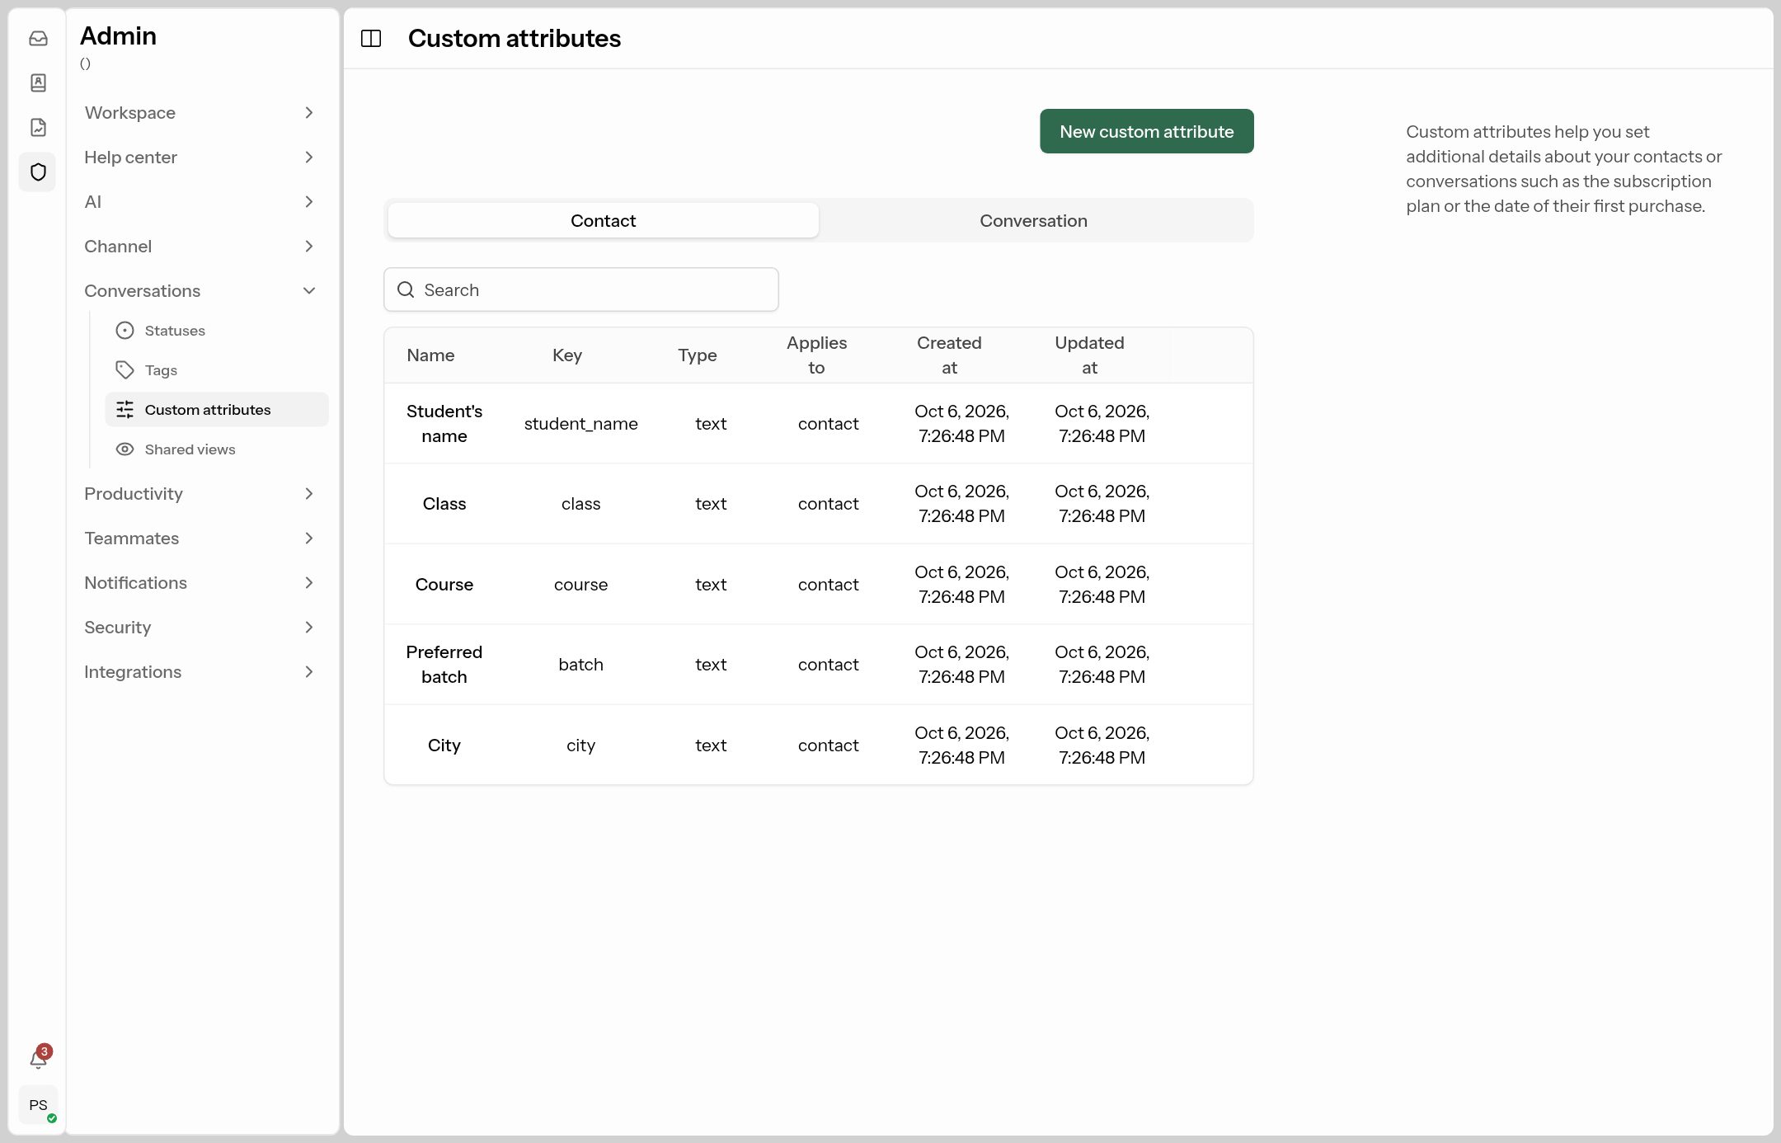
Task: Click the Admin heading
Action: click(x=118, y=35)
